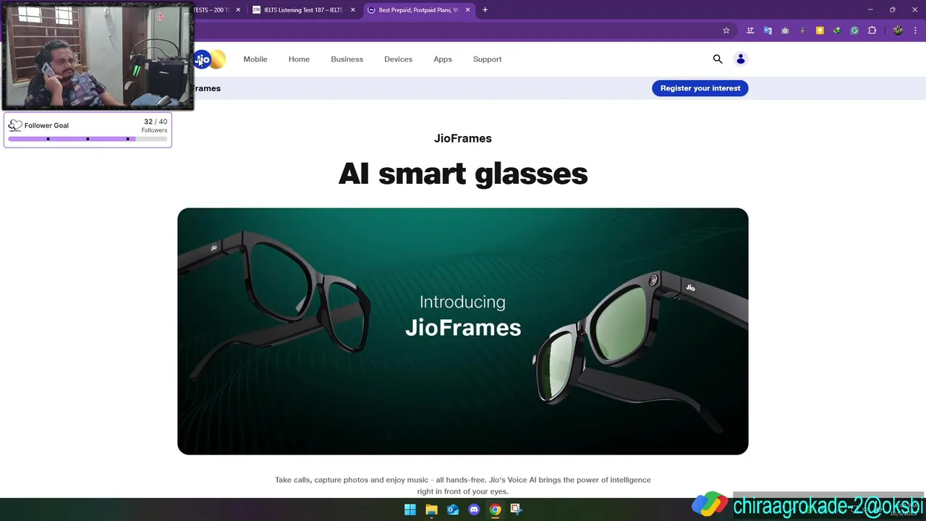The height and width of the screenshot is (521, 926).
Task: Open a new browser tab
Action: [485, 10]
